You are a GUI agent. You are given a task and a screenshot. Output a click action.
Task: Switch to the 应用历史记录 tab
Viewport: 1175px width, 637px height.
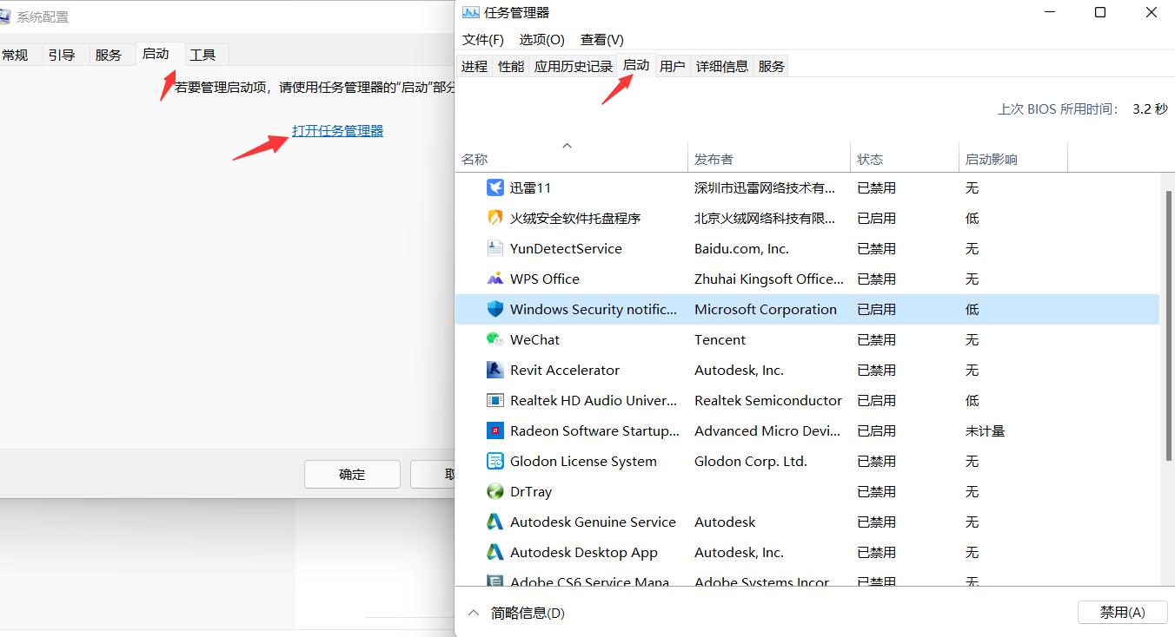coord(574,66)
